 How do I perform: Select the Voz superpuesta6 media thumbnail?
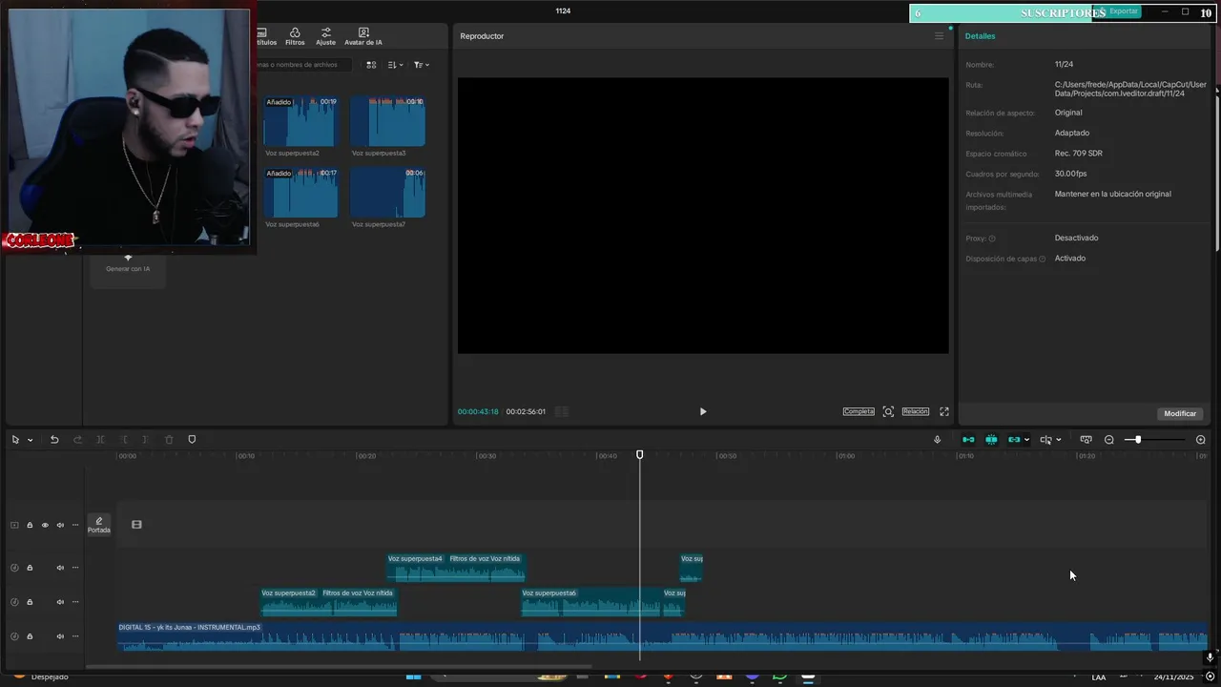tap(300, 193)
